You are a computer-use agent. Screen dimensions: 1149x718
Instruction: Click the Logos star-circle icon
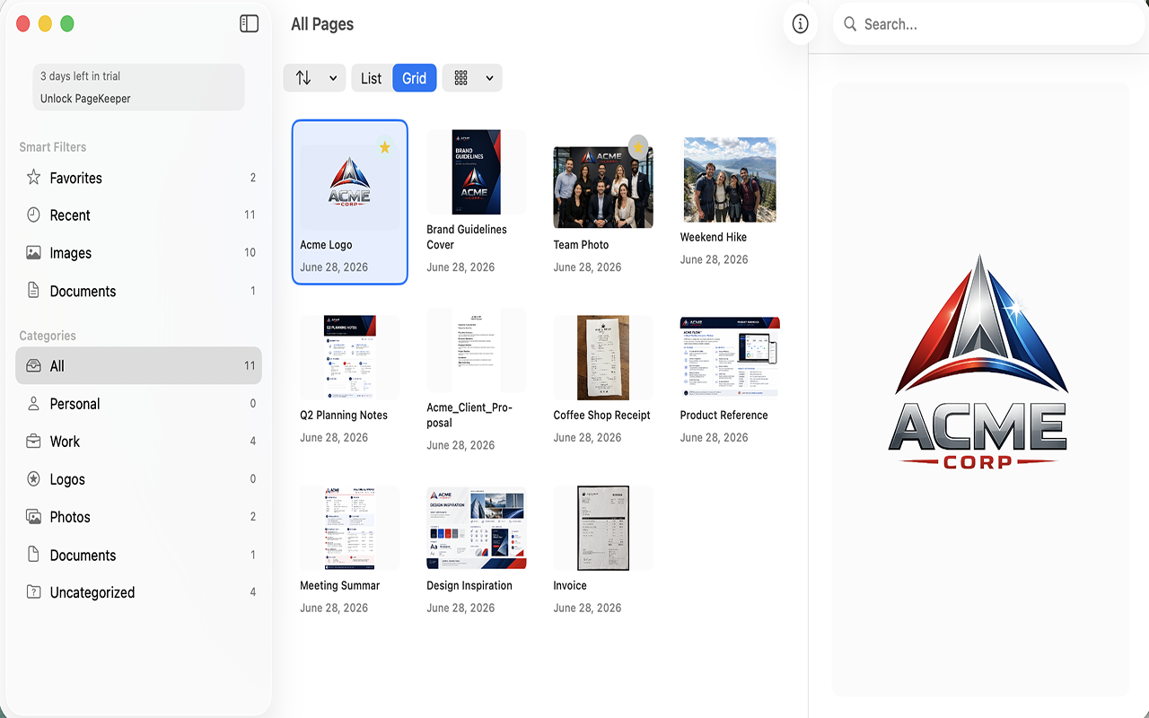point(33,478)
